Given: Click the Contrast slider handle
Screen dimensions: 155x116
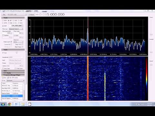Looking at the screenshot, I should 151,52.
